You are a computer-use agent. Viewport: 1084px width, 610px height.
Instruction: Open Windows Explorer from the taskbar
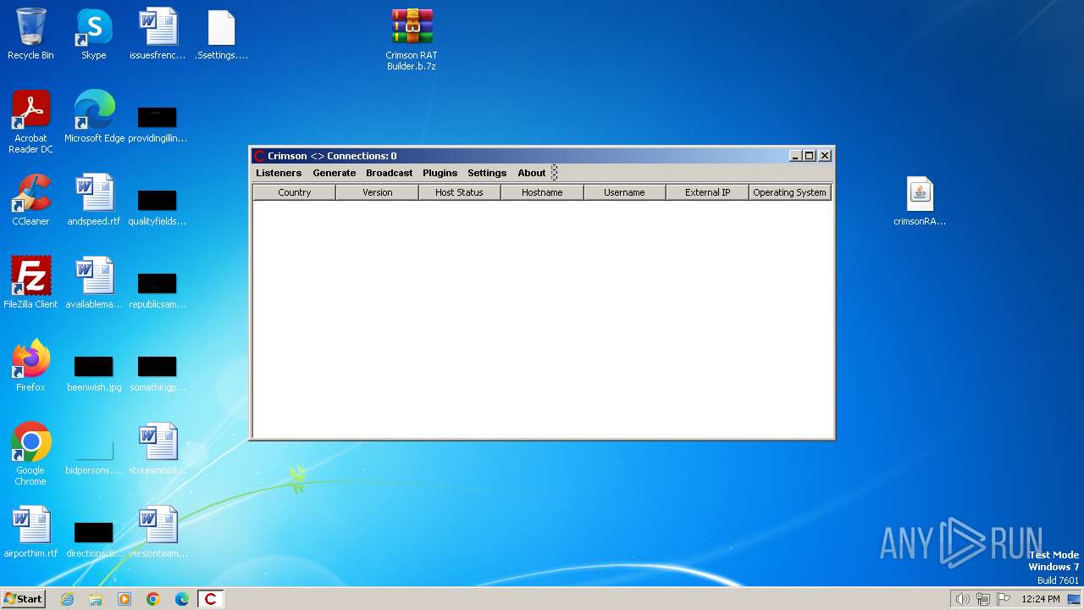(96, 599)
